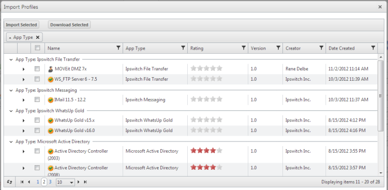This screenshot has height=190, width=388.
Task: Expand details of Active Directory Controller (2003) row
Action: coord(23,151)
